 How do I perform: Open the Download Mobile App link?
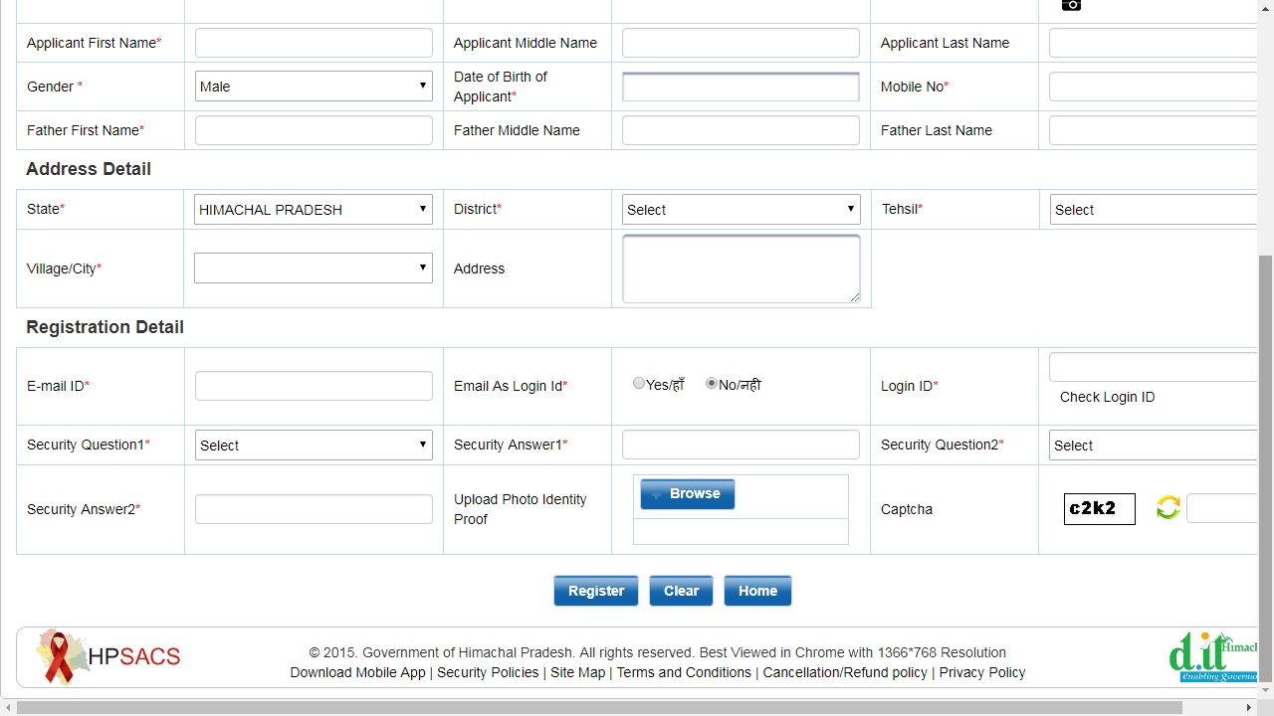[357, 672]
